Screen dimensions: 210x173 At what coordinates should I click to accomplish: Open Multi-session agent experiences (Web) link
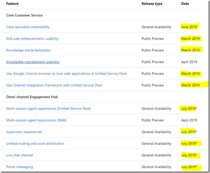coord(36,120)
